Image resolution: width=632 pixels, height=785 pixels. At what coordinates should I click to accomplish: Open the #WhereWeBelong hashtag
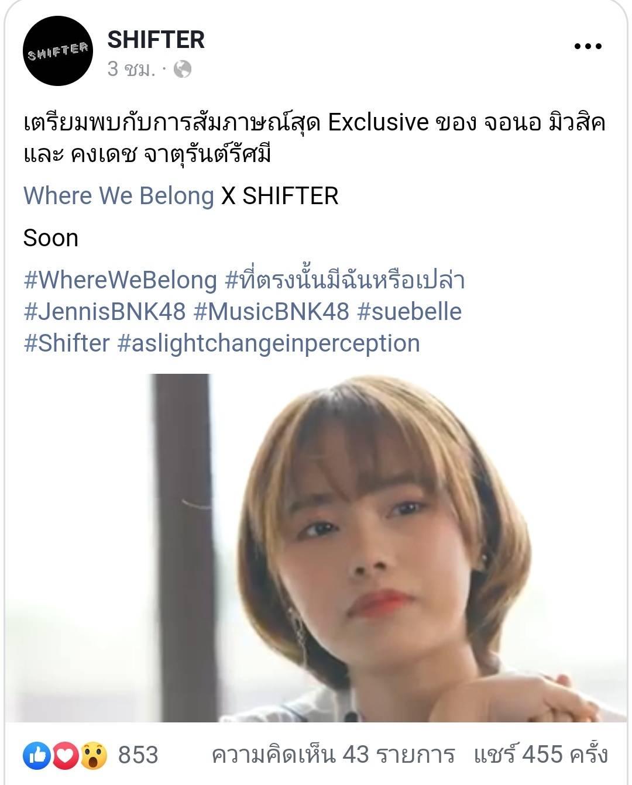click(x=121, y=280)
